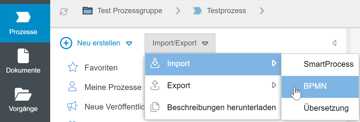The height and width of the screenshot is (122, 360).
Task: Select BPMN import option
Action: coord(315,86)
